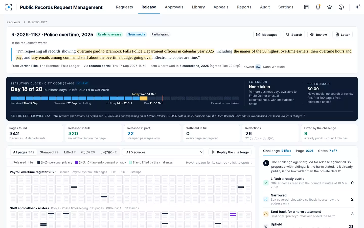Screen dimensions: 364x228
Task: Open the AI sparkle assistant icon
Action: pos(357,7)
